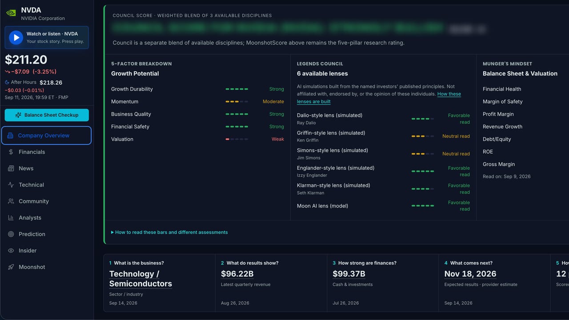
Task: Click 'How strong are finances?' card heading
Action: coord(366,263)
